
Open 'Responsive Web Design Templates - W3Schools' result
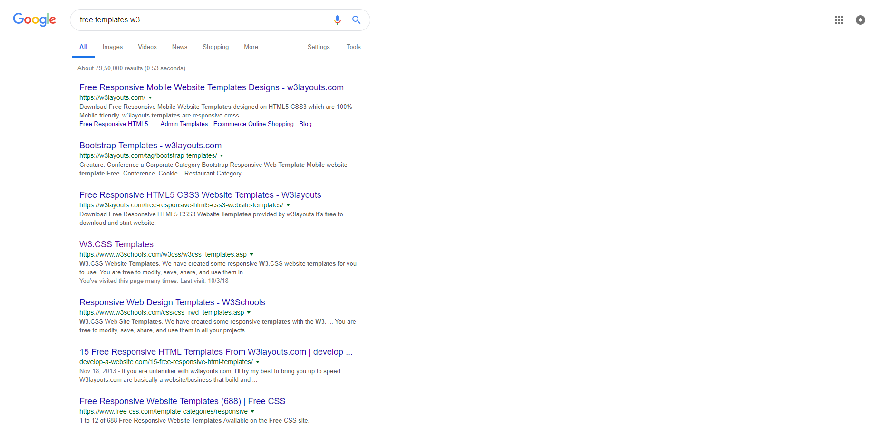[x=172, y=302]
